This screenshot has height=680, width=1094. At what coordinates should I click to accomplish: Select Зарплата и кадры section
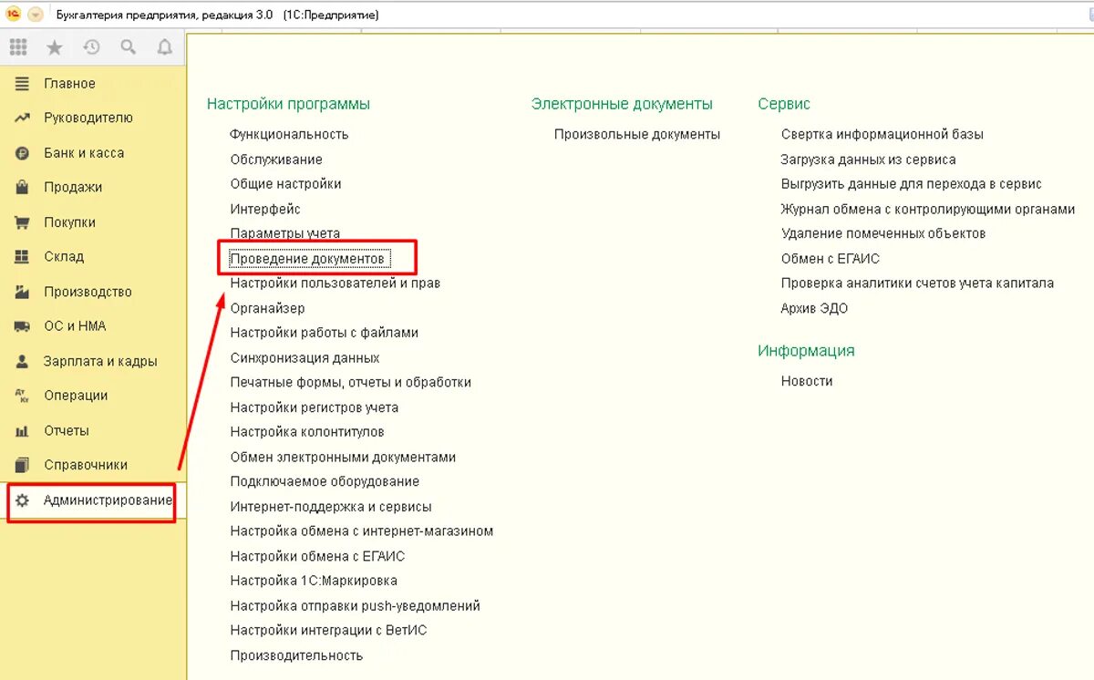coord(100,361)
